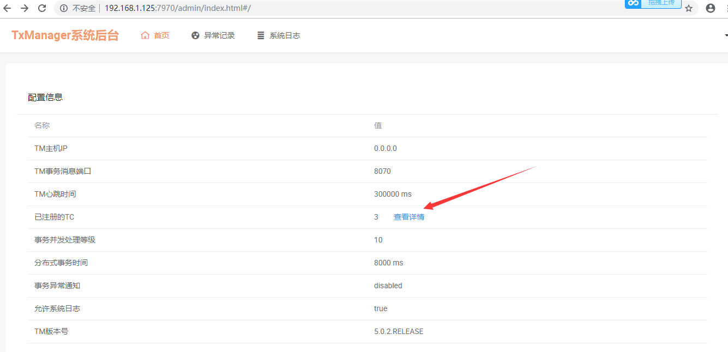This screenshot has width=728, height=352.
Task: Select the value 300000 ms
Action: point(393,194)
